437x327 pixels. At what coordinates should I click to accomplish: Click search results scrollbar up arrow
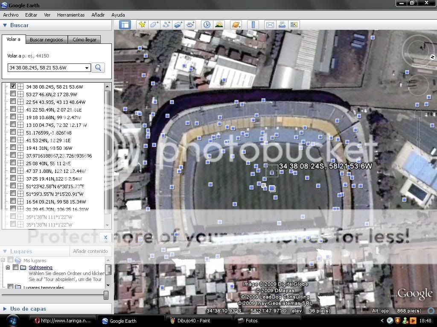(107, 87)
